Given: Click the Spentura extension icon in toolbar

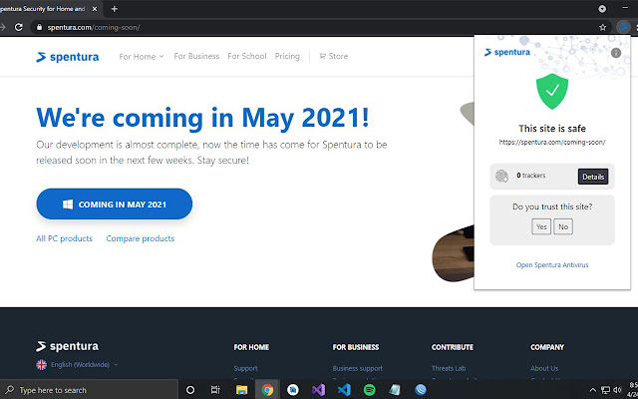Looking at the screenshot, I should (623, 27).
